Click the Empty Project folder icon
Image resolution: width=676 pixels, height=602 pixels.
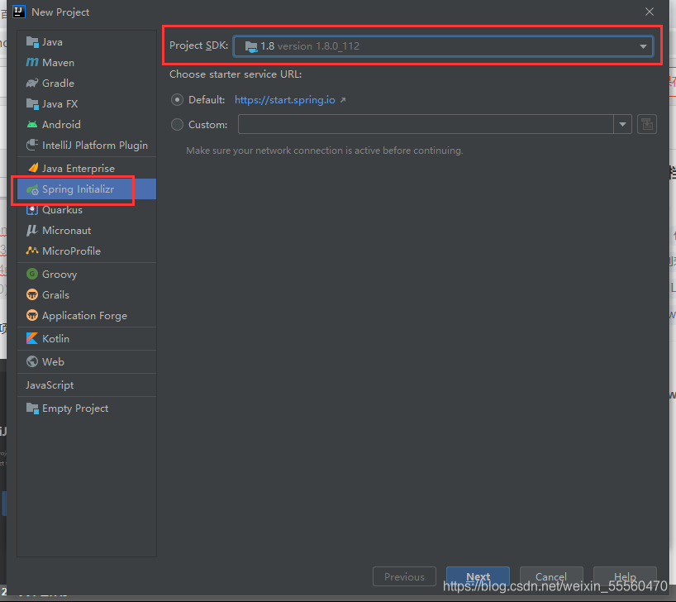[x=32, y=408]
